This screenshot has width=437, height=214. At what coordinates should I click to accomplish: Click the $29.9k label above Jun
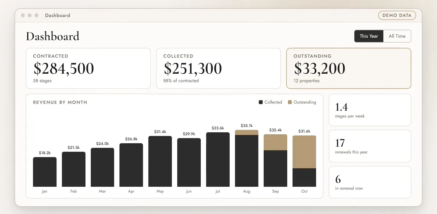189,134
